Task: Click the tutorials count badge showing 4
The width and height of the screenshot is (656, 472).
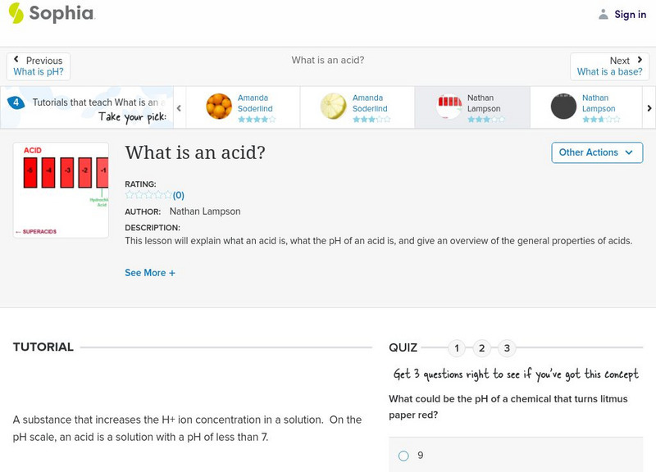Action: click(16, 103)
